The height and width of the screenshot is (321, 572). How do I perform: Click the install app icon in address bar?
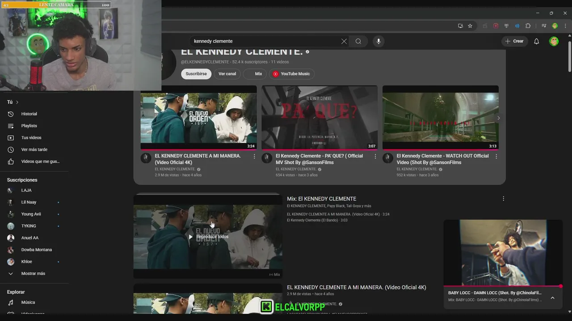(x=461, y=26)
